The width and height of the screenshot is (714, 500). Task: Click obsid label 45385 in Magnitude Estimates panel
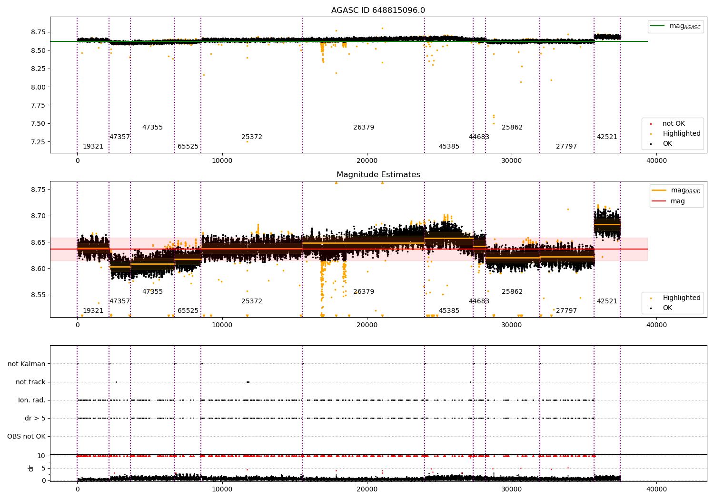coord(449,311)
